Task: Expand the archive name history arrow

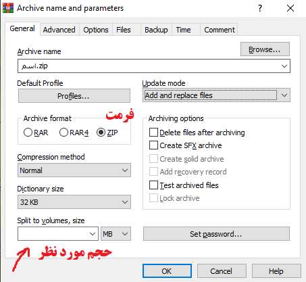Action: click(x=284, y=66)
